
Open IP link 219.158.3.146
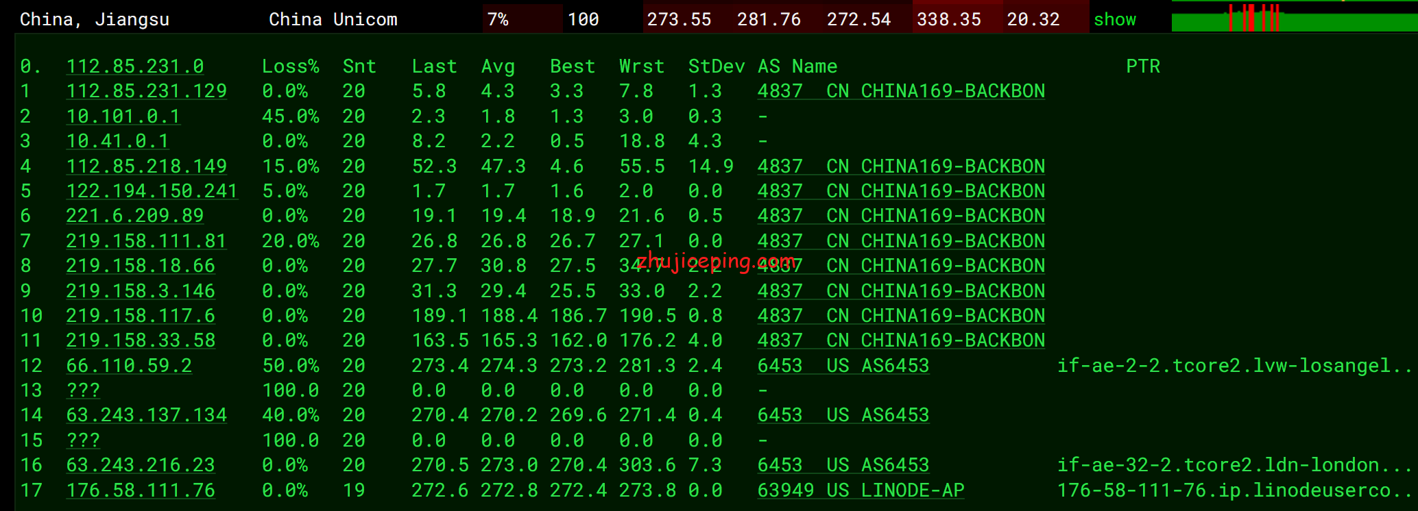point(141,291)
